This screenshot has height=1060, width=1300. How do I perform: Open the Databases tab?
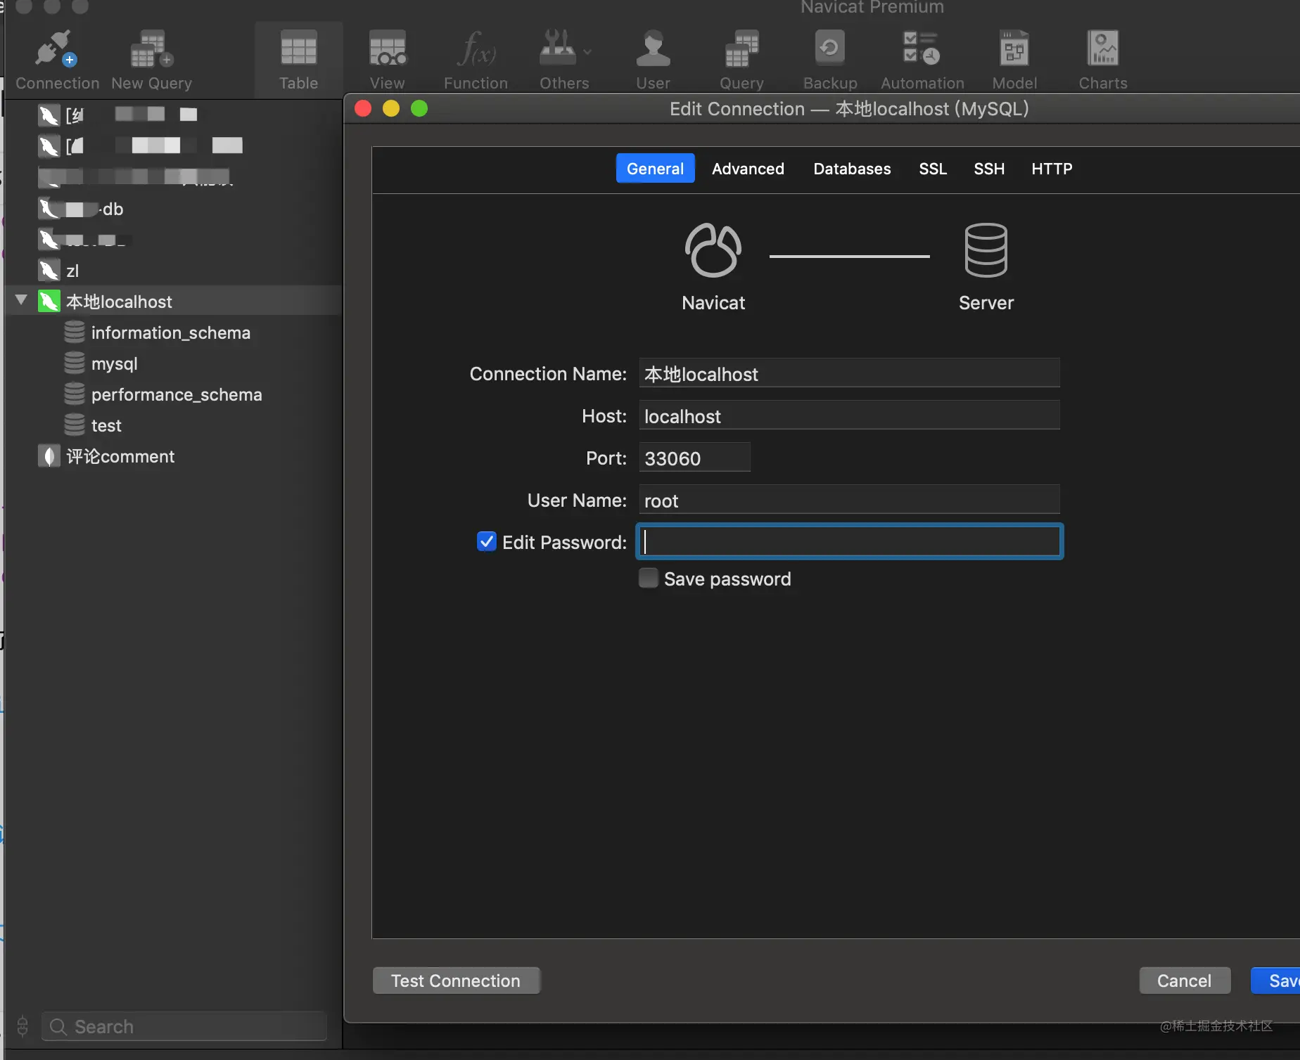[x=852, y=169]
